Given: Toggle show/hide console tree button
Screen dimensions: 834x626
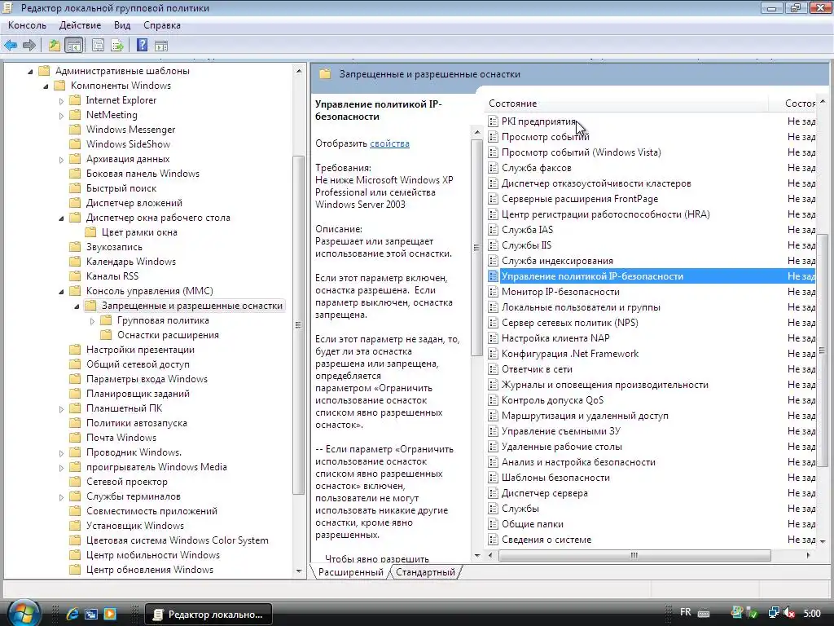Looking at the screenshot, I should 73,46.
